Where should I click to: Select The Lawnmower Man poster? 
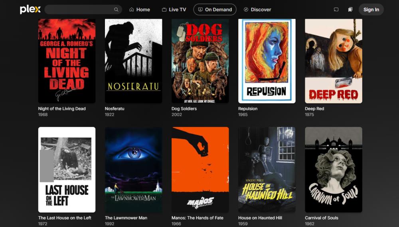point(133,170)
